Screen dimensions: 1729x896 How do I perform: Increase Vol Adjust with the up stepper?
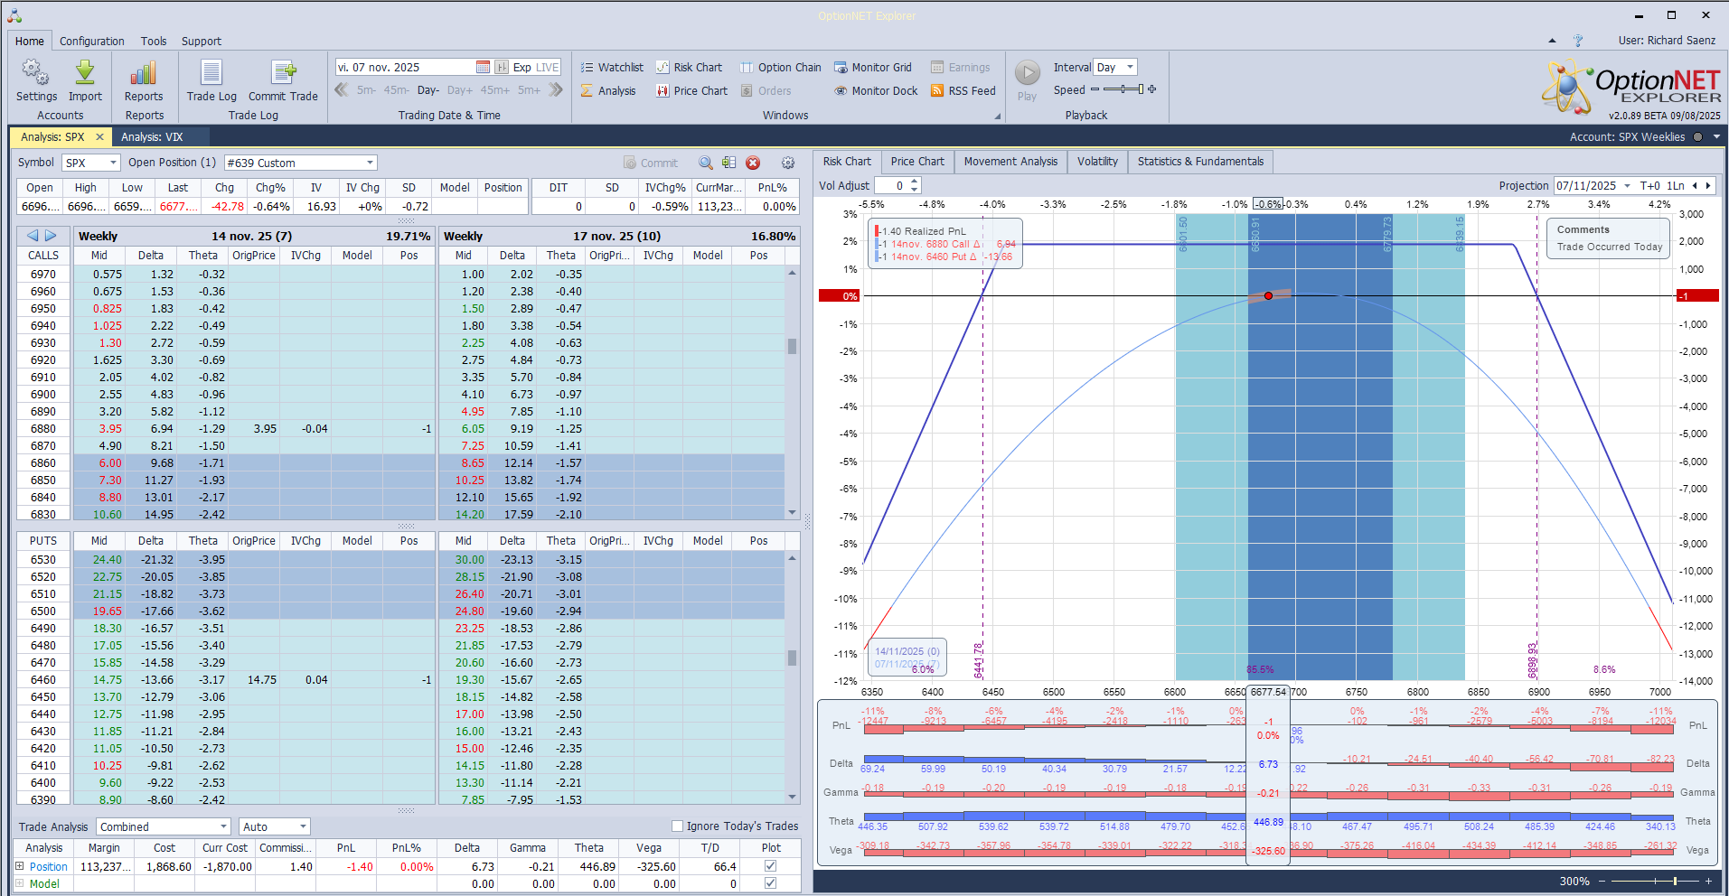point(915,181)
